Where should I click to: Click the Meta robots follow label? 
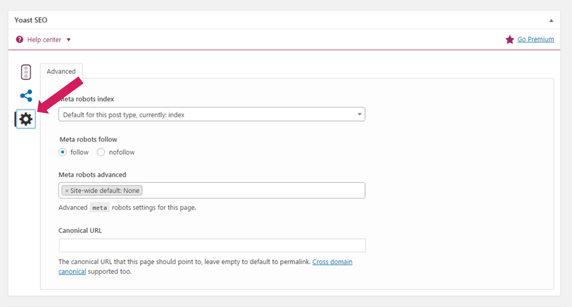pyautogui.click(x=89, y=139)
